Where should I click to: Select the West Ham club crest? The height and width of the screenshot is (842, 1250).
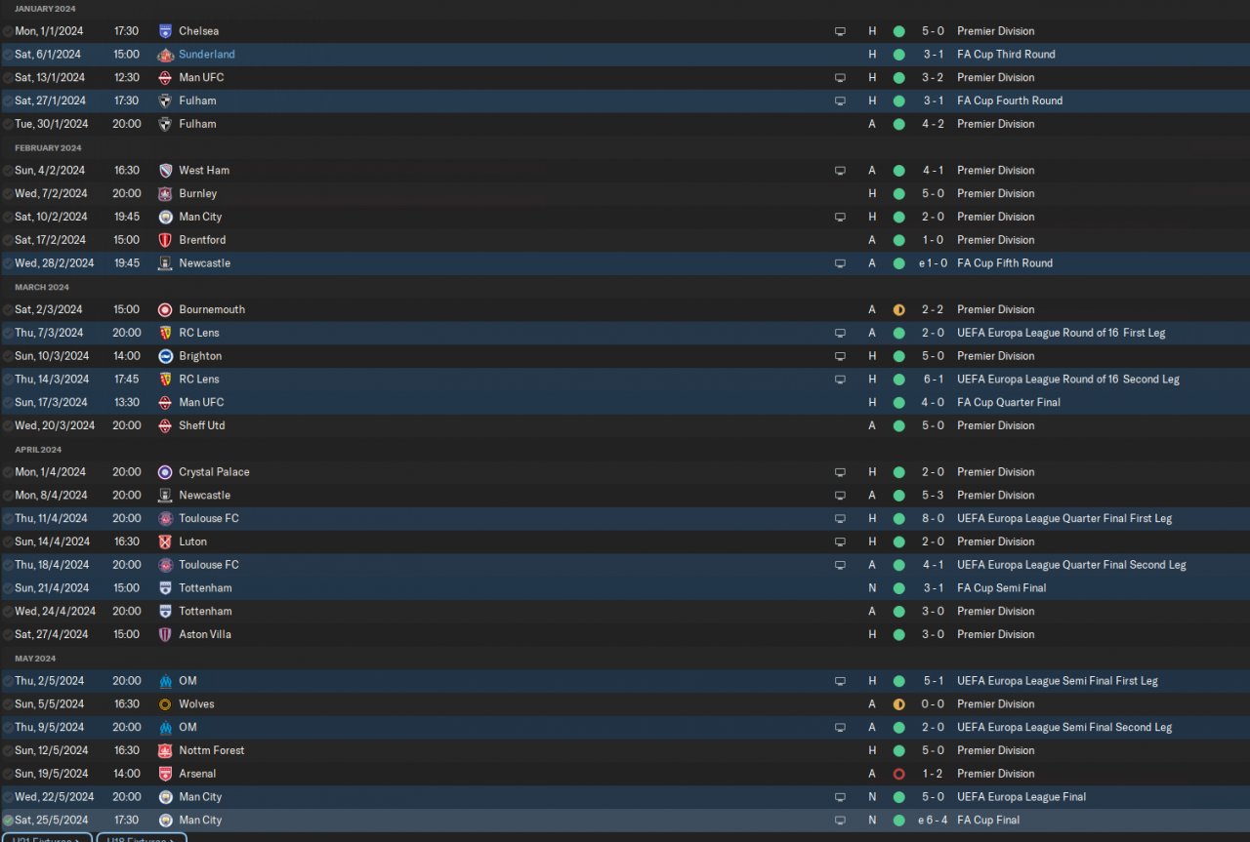(165, 171)
